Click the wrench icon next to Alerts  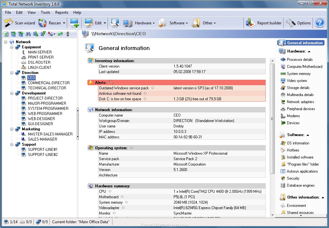point(111,83)
